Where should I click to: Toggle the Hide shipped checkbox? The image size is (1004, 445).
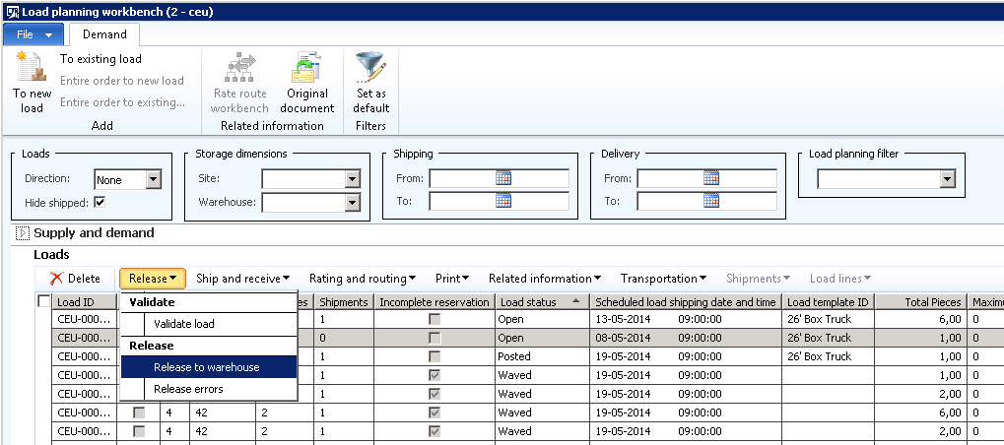pyautogui.click(x=100, y=202)
